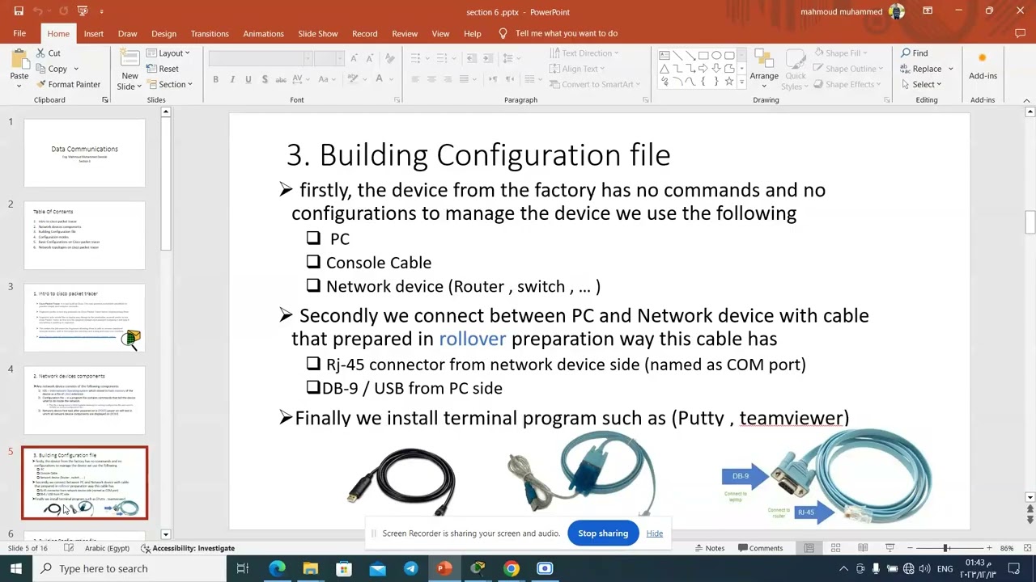Click the Type here to search box
The width and height of the screenshot is (1036, 582).
pyautogui.click(x=129, y=568)
